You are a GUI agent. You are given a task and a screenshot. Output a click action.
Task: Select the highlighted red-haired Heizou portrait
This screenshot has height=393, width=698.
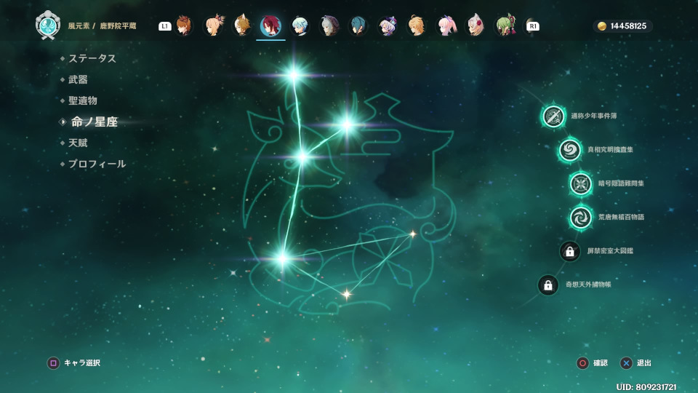pyautogui.click(x=270, y=26)
